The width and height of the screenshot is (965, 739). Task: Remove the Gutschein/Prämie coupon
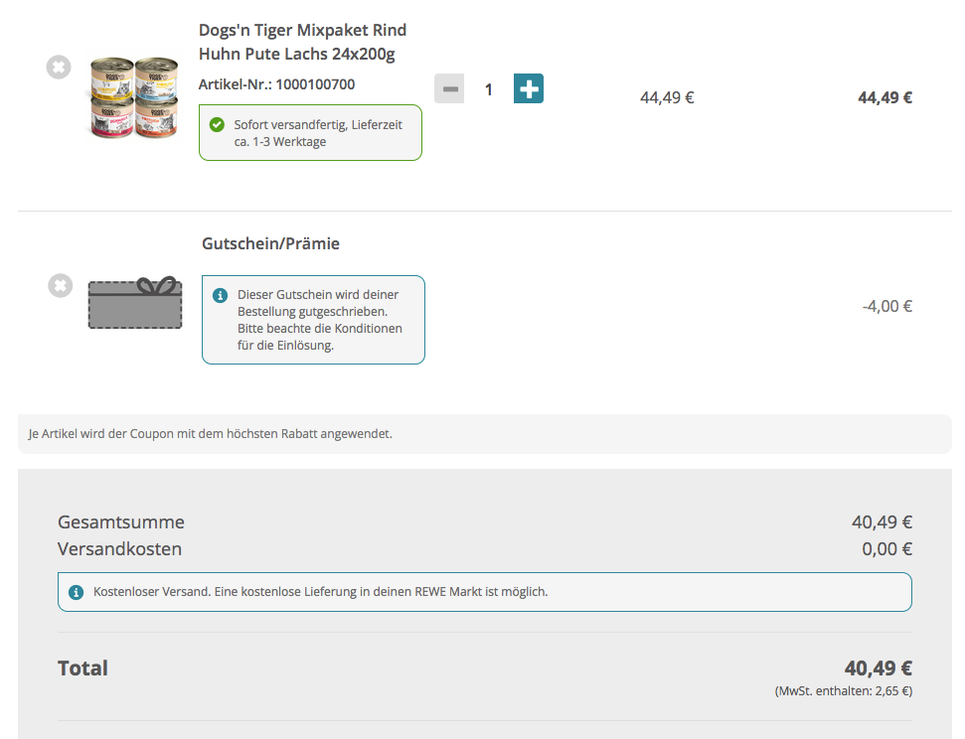(61, 286)
